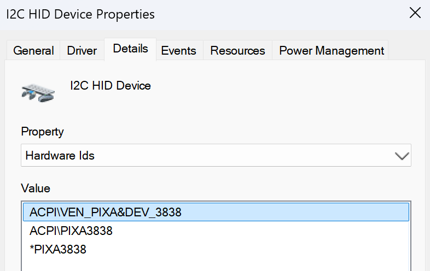The width and height of the screenshot is (430, 271).
Task: Click the I2C HID Device name label
Action: pos(110,86)
